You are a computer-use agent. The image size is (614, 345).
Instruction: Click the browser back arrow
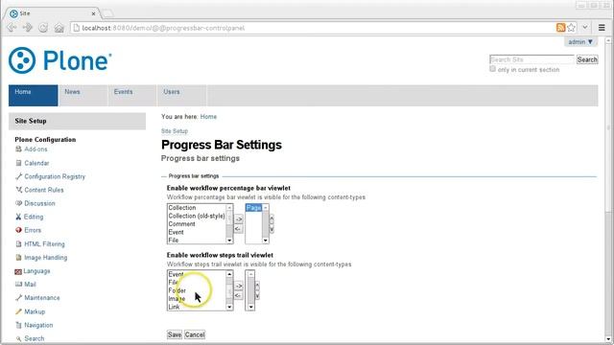(12, 28)
